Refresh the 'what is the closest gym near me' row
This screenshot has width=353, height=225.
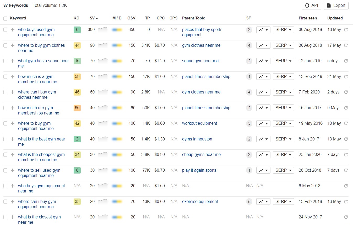pos(346,217)
